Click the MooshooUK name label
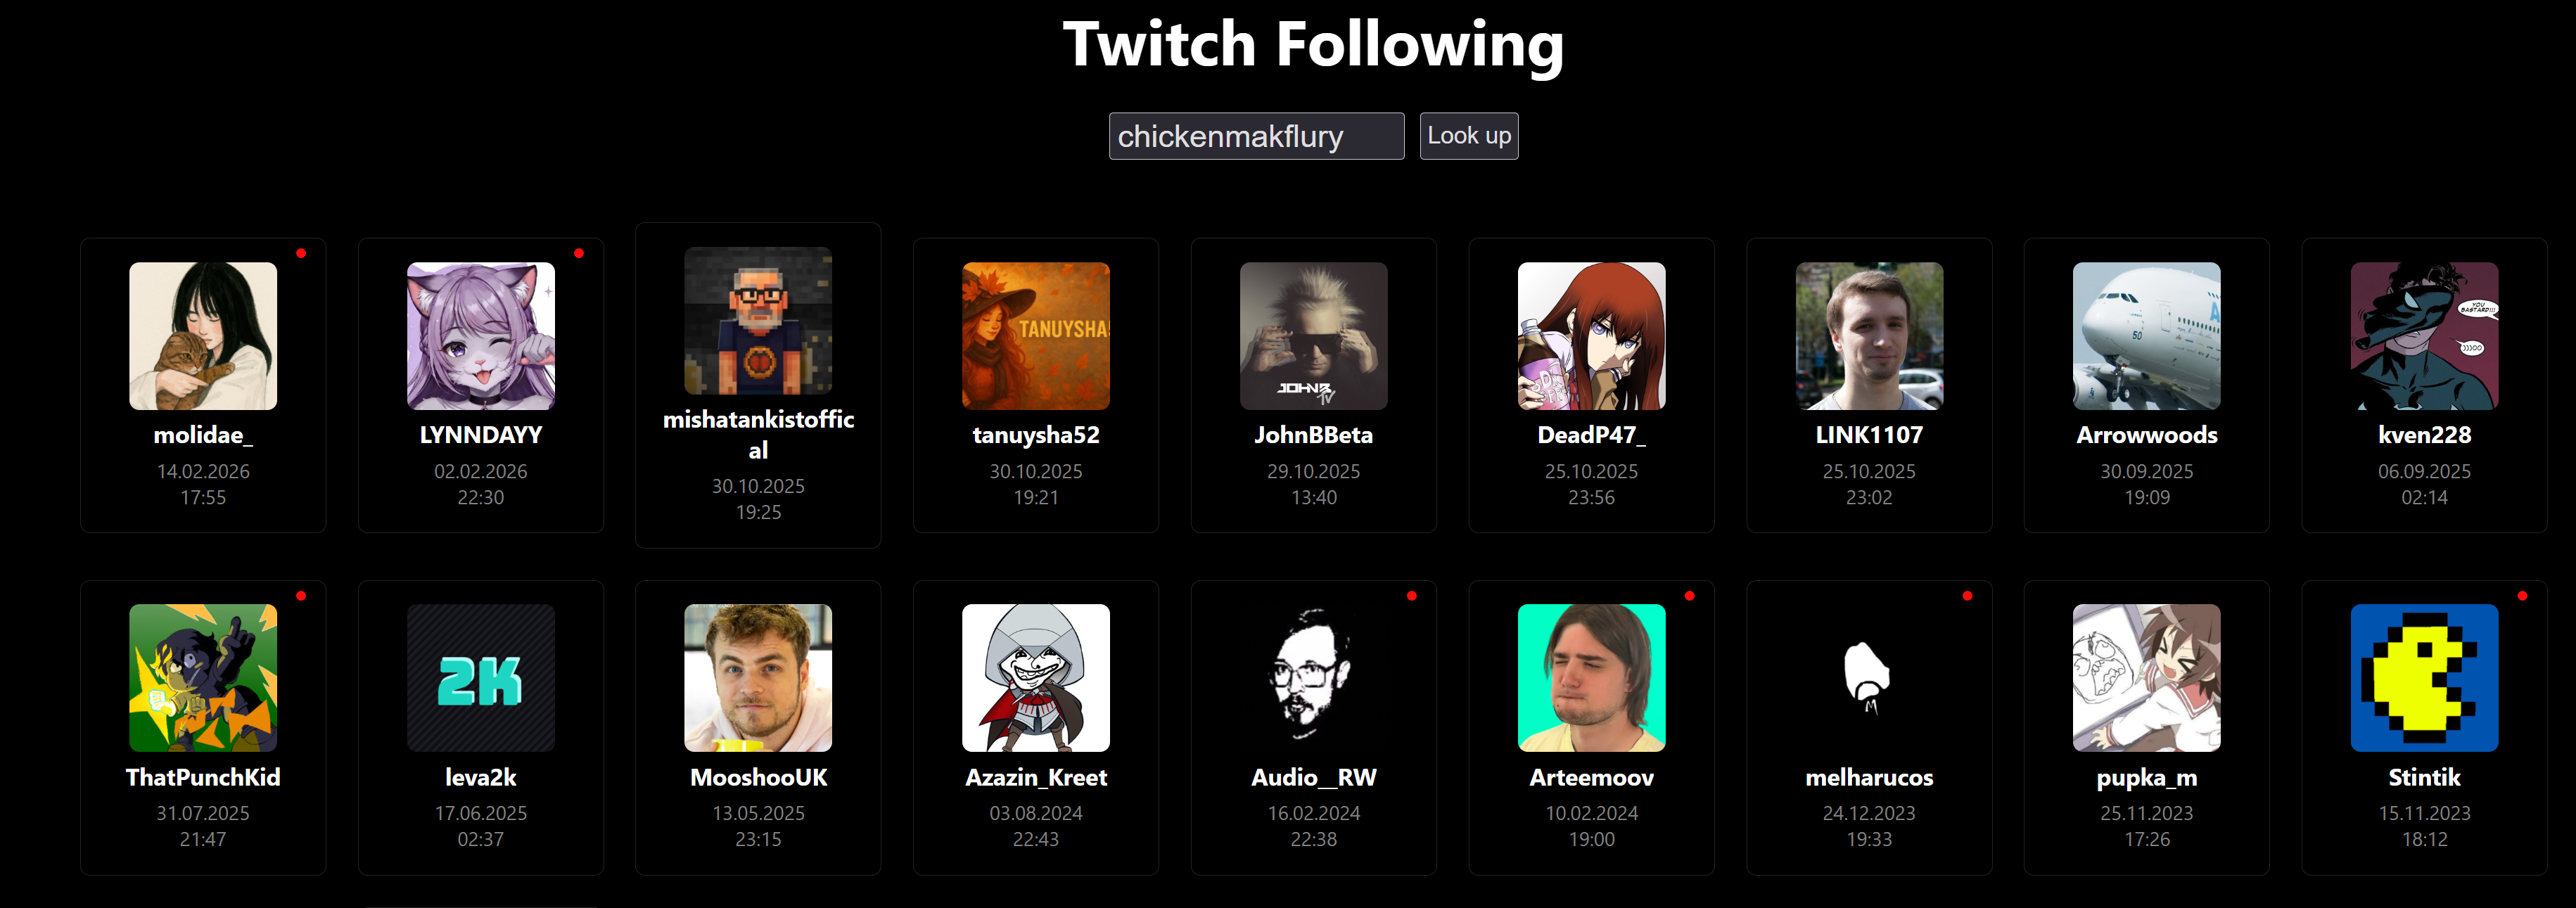The width and height of the screenshot is (2576, 908). click(x=758, y=777)
